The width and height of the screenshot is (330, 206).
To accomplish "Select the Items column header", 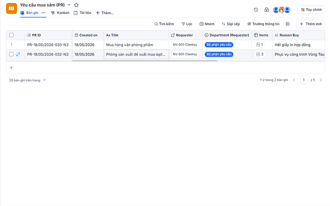I will tap(262, 35).
